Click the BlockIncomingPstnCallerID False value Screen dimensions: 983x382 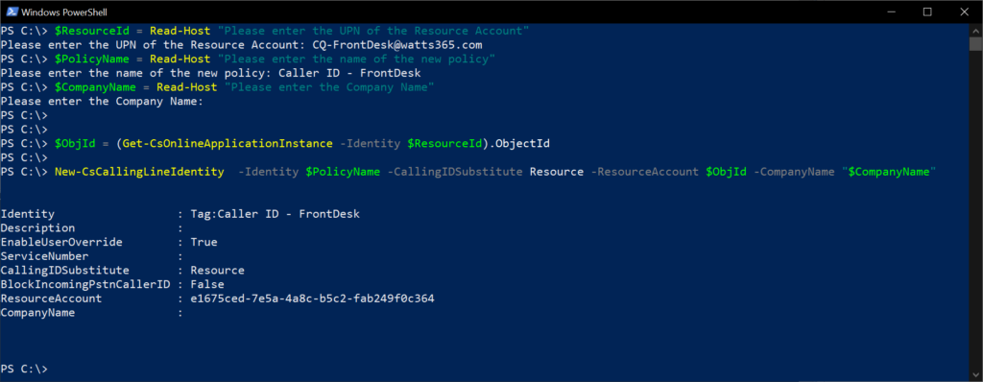207,284
